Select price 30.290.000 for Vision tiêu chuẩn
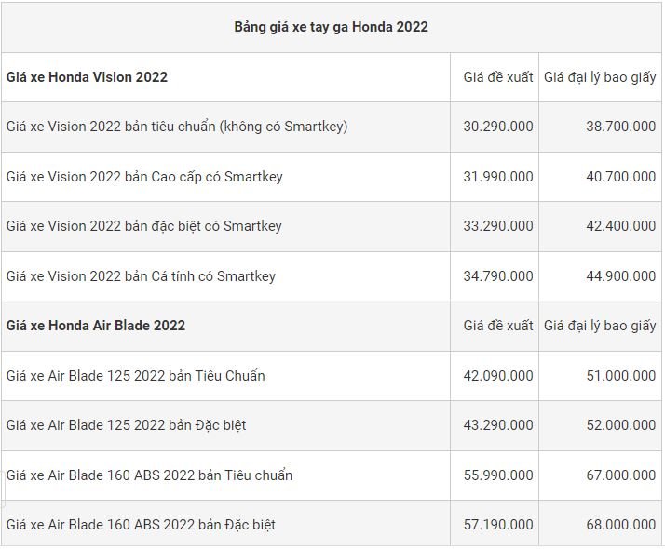665x549 pixels. 498,127
